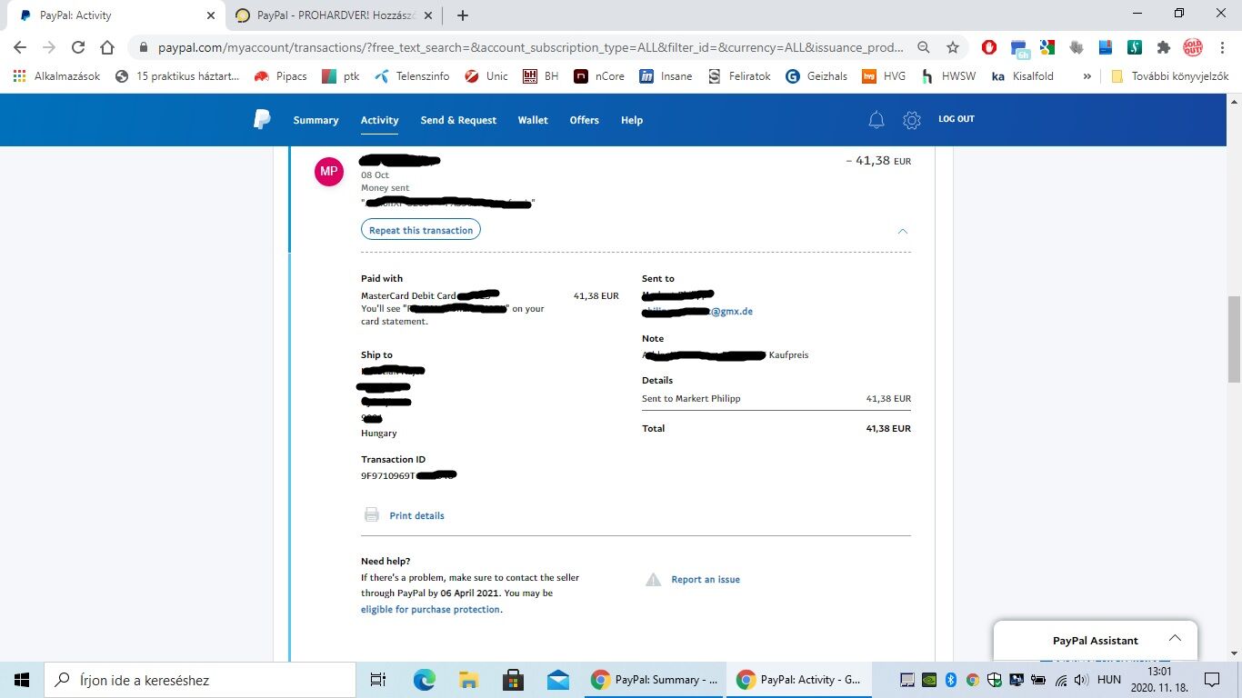Click the PayPal logo in the header
Viewport: 1242px width, 698px height.
[x=262, y=119]
